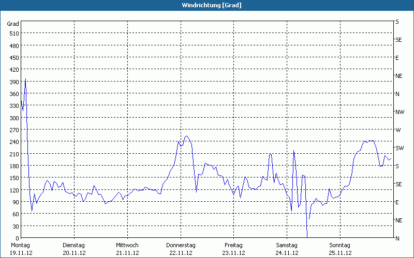414x258 pixels.
Task: Click the topmost S compass label
Action: (x=397, y=22)
